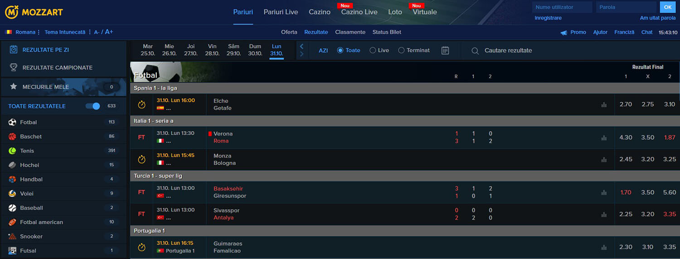This screenshot has width=680, height=259.
Task: Open the Ajutor help link
Action: (600, 32)
